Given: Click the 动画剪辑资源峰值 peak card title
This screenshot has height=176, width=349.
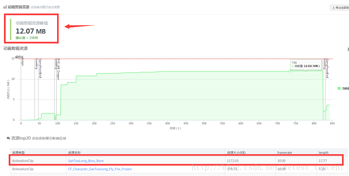Looking at the screenshot, I should point(31,23).
